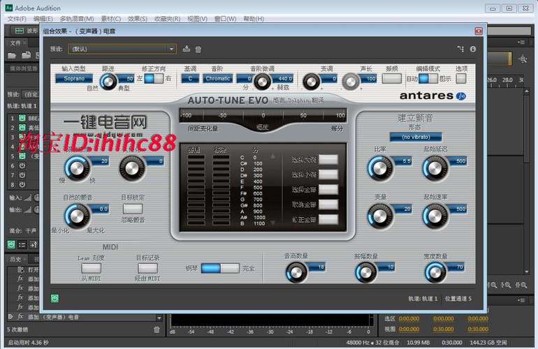The width and height of the screenshot is (538, 349).
Task: Open the 窗口(W) menu
Action: pos(225,19)
